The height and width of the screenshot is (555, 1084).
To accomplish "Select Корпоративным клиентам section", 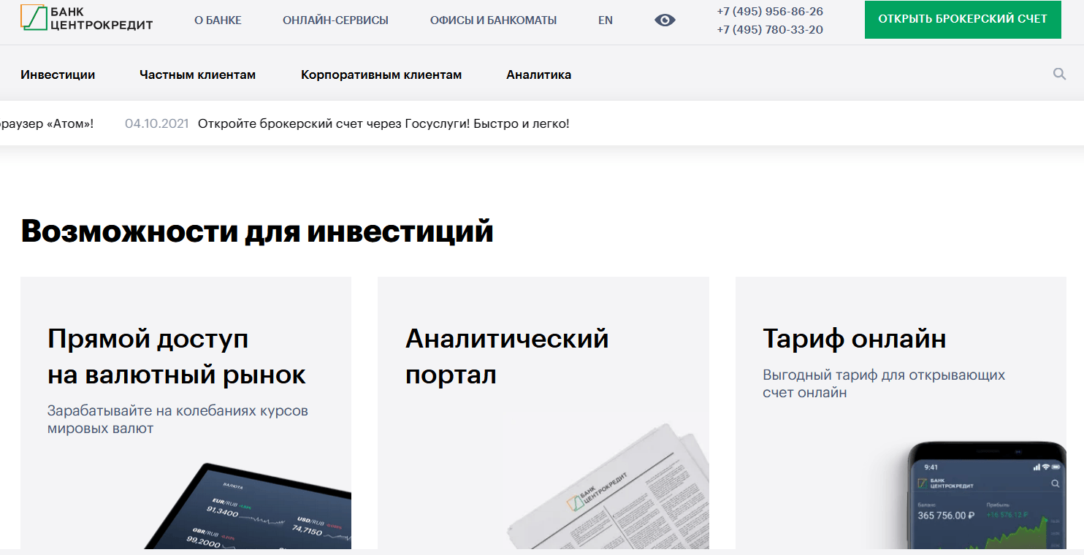I will tap(381, 74).
